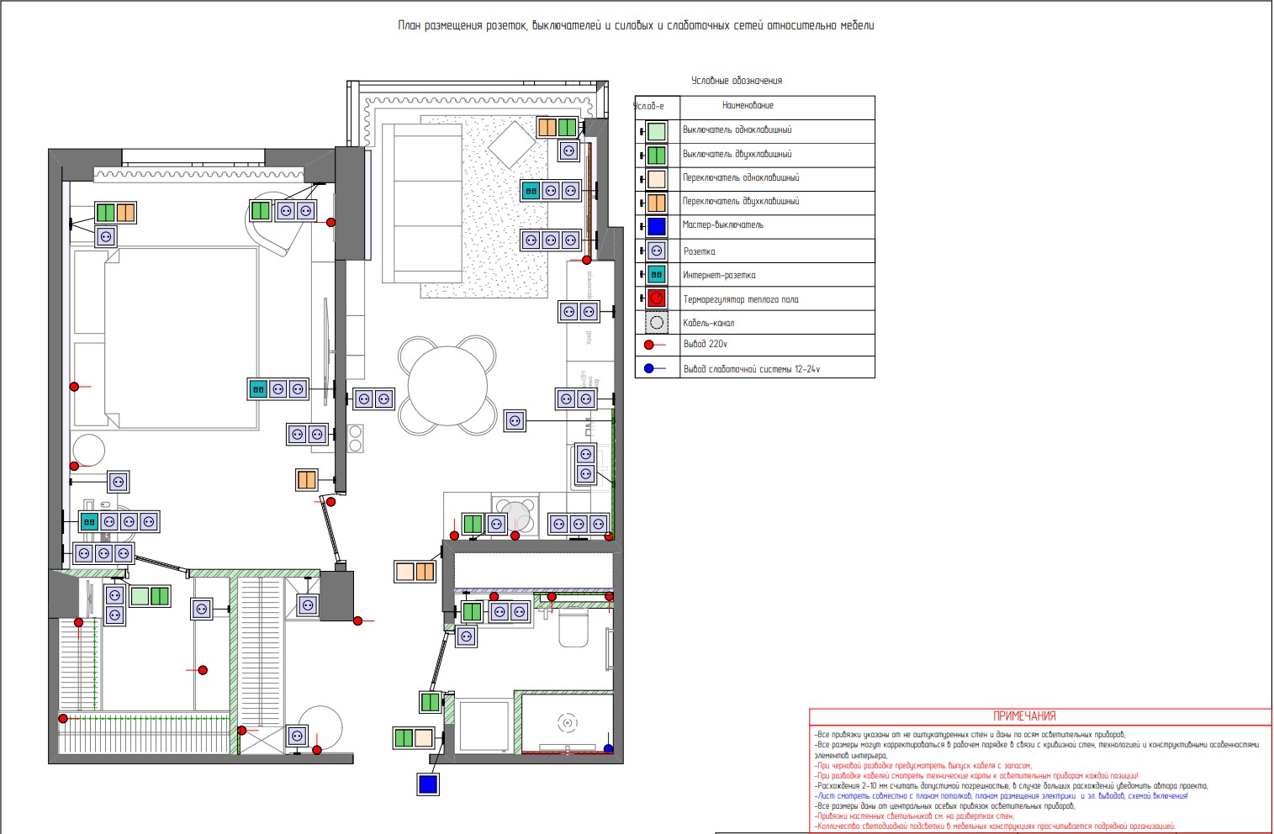
Task: Click the red note 'При черновой разводке предусмотреть выпуск кабеля…'
Action: pyautogui.click(x=922, y=766)
